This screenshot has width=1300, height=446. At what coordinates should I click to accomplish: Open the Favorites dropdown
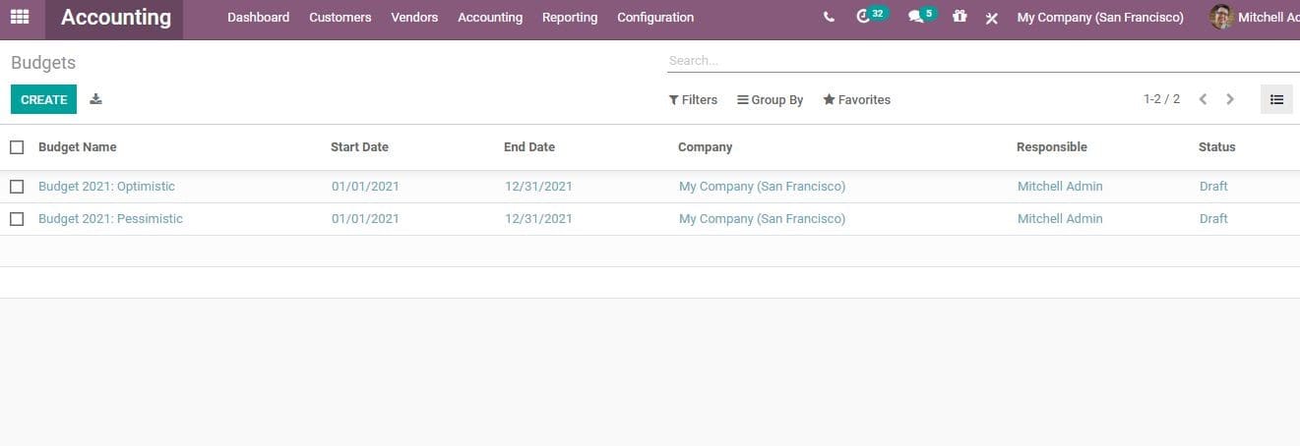point(857,100)
